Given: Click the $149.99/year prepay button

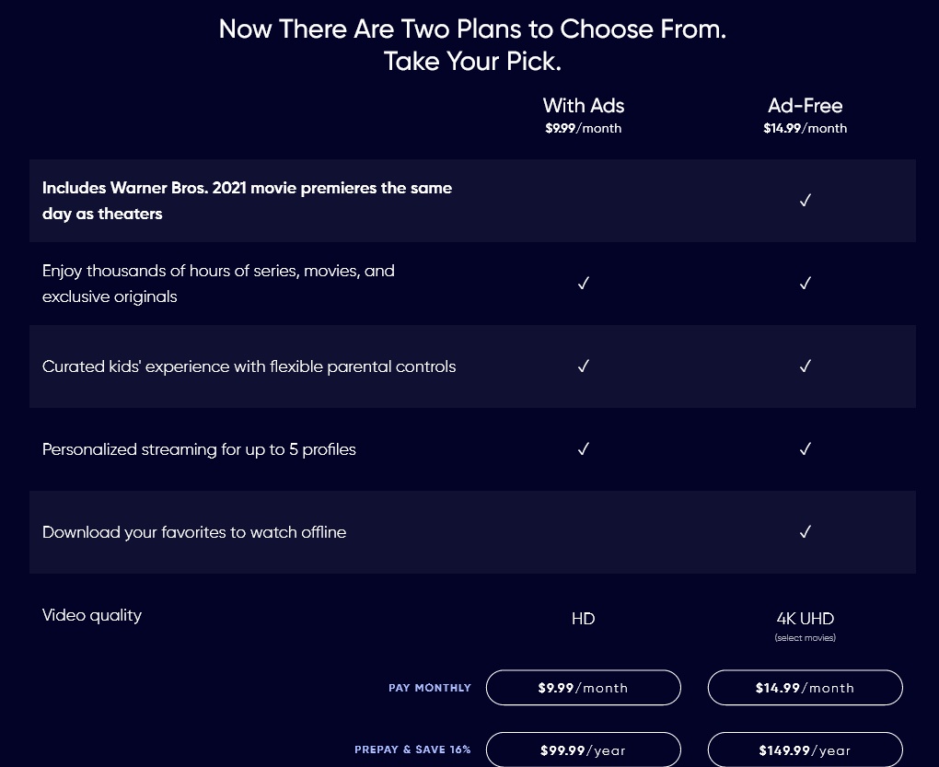Looking at the screenshot, I should click(805, 749).
